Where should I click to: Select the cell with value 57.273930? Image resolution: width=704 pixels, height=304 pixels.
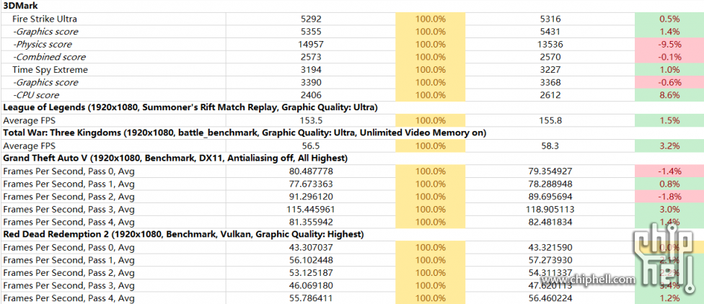[x=550, y=260]
